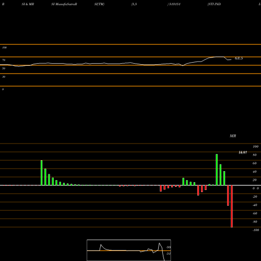This screenshot has height=261, width=261.
Task: Click the 60 label on MR right axis
Action: coord(255,163)
